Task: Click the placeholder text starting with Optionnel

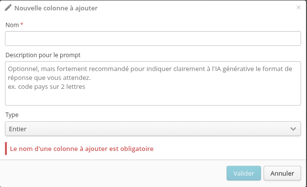Action: [x=150, y=73]
